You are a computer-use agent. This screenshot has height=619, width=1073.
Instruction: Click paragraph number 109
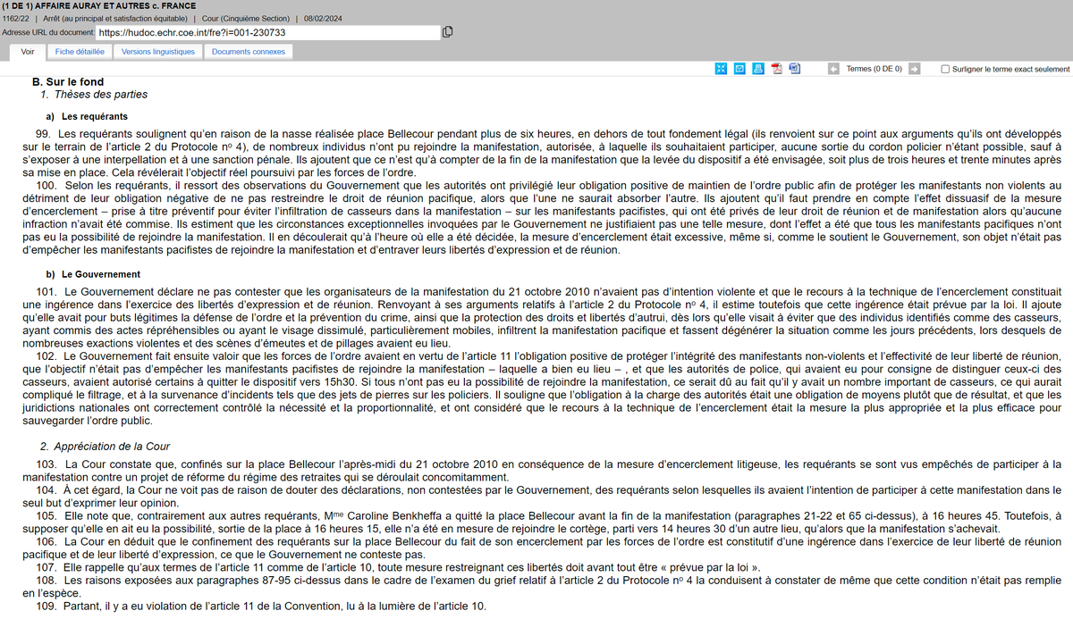coord(46,607)
